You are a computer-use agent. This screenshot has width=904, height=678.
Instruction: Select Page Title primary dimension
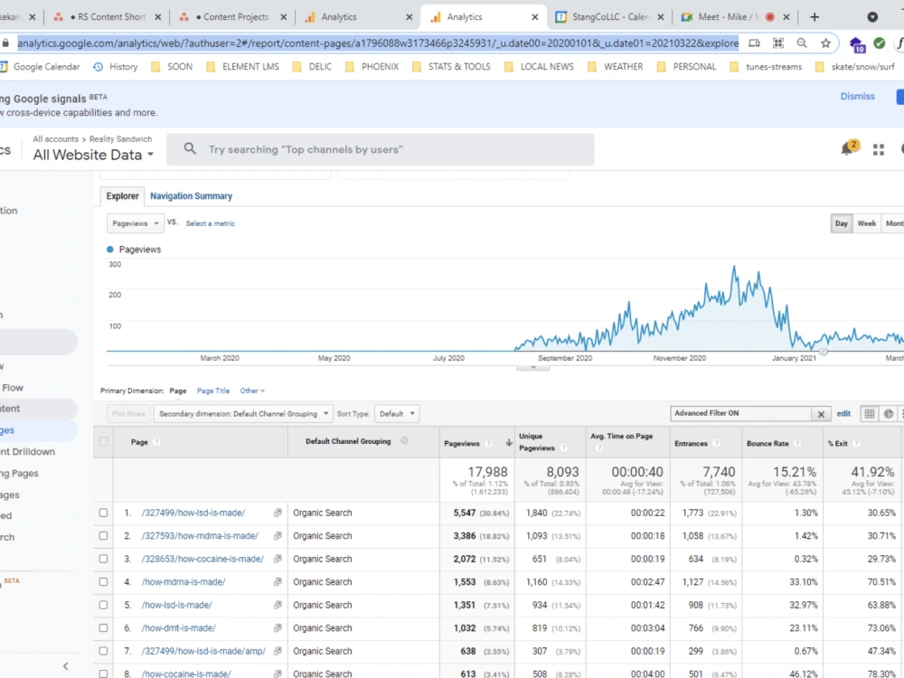coord(213,391)
